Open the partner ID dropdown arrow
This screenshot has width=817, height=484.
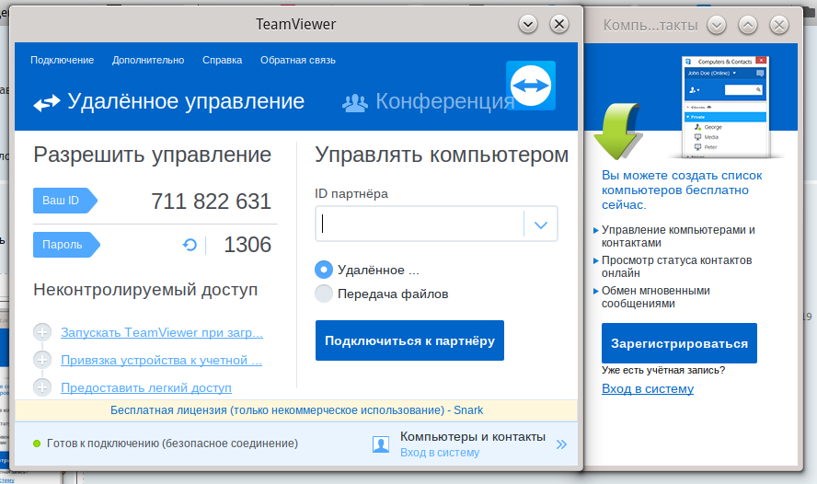541,224
